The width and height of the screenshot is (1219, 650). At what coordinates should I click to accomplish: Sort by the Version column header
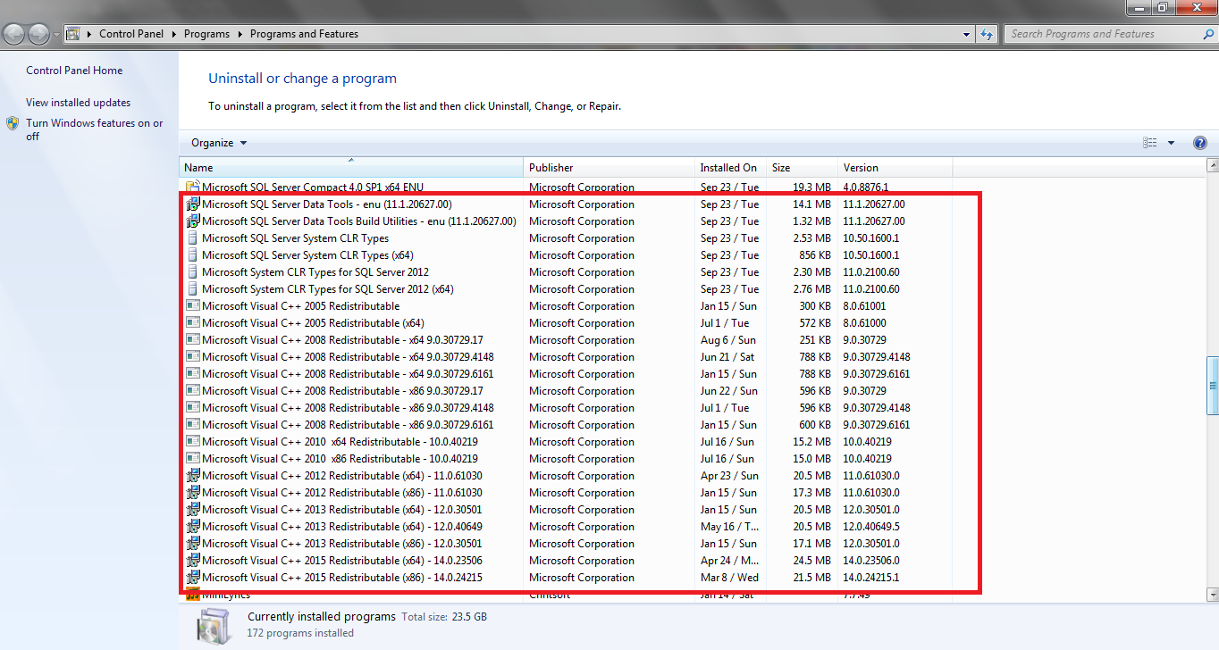tap(895, 168)
